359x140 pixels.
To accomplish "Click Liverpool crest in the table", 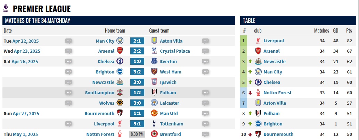I will point(258,41).
